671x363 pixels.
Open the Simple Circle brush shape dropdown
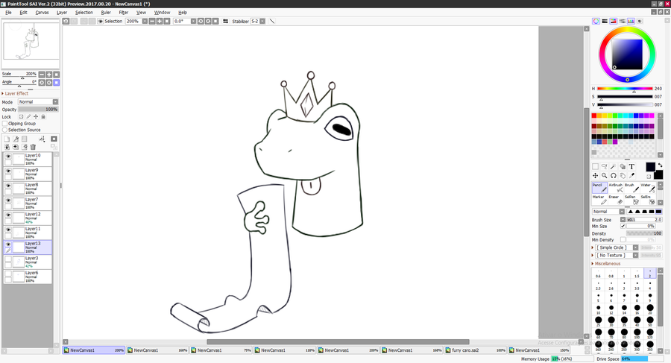[x=617, y=247]
